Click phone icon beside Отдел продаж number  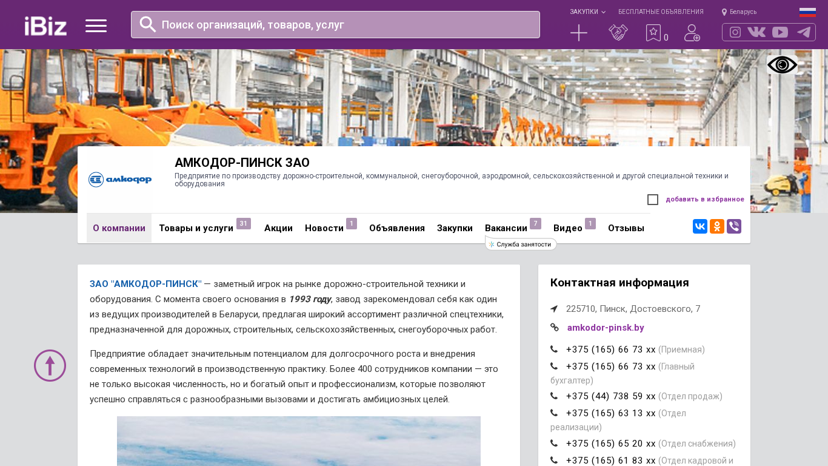(554, 396)
